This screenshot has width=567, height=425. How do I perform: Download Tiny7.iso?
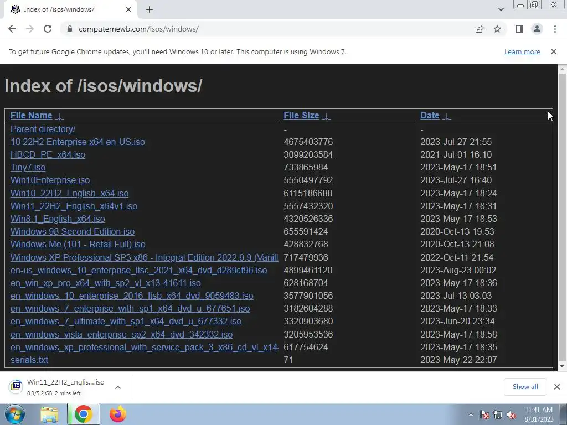click(x=28, y=167)
